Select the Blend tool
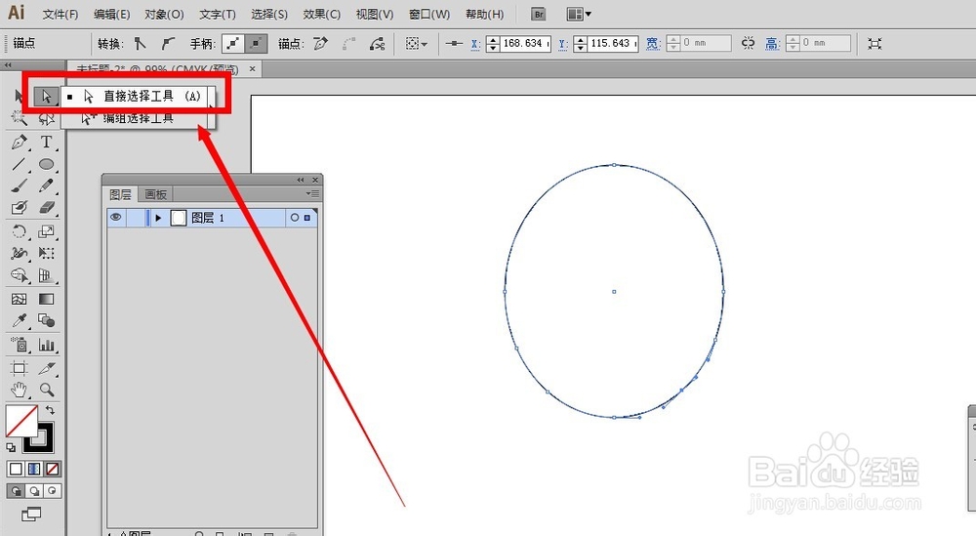Screen dimensions: 976x536 coord(46,321)
